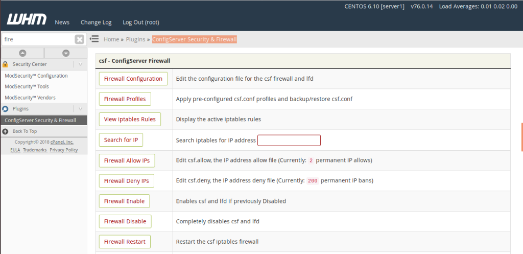The height and width of the screenshot is (254, 523).
Task: Click 'Apply pre-configured csf.conf profiles' description
Action: (264, 99)
